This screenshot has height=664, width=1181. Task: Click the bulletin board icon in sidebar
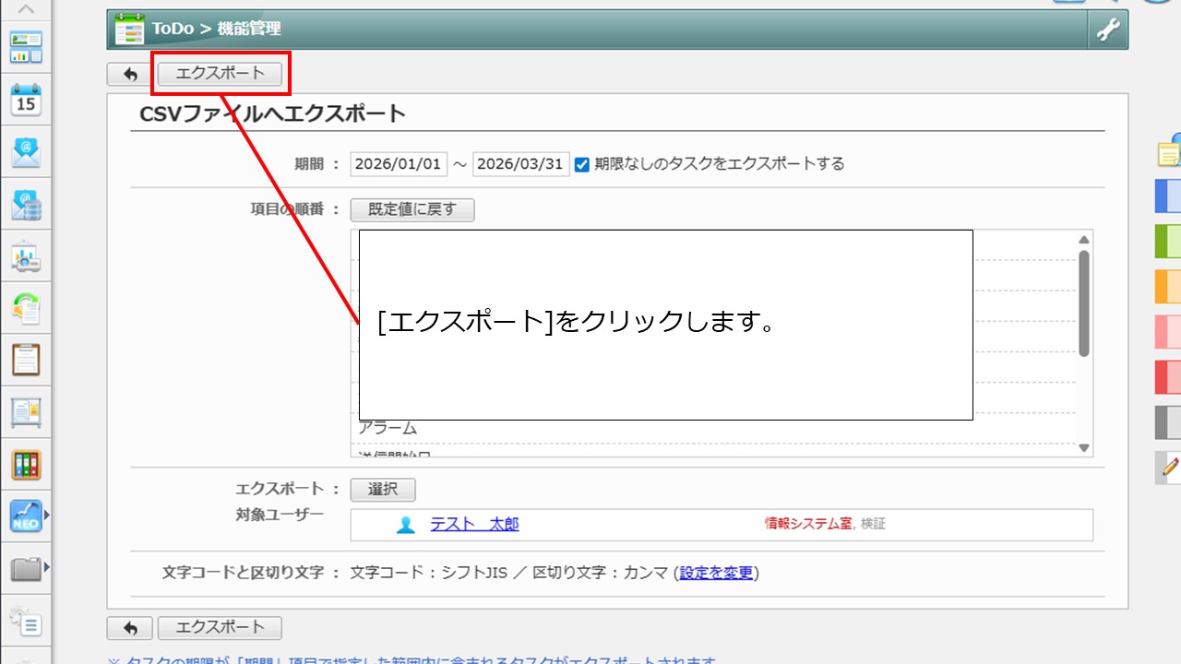[26, 411]
